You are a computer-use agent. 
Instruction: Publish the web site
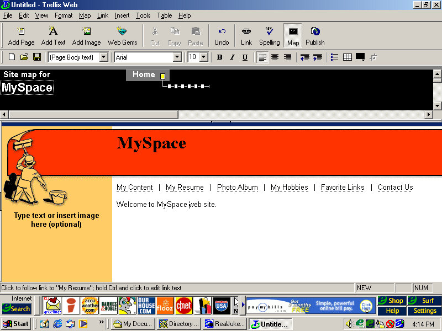click(315, 36)
